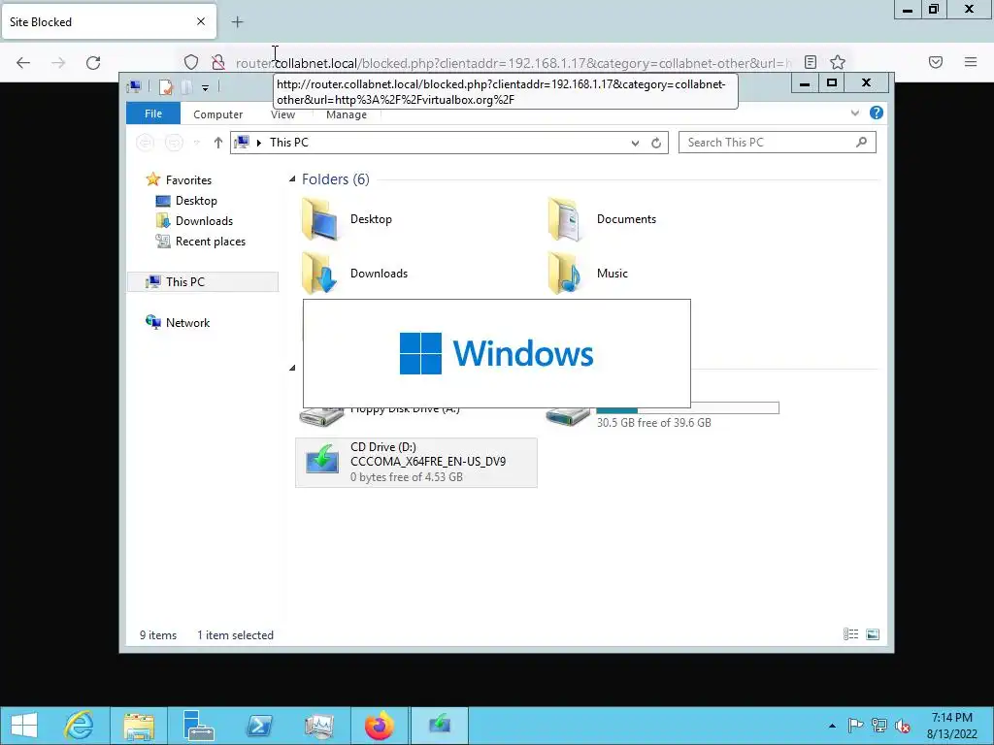Click Firefox forward navigation arrow
994x745 pixels.
tap(58, 62)
